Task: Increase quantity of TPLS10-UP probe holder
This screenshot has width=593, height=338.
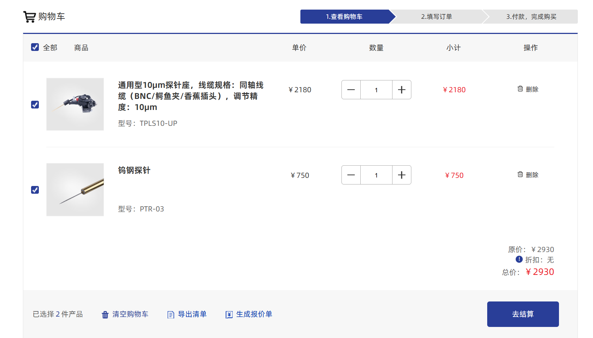Action: [401, 90]
